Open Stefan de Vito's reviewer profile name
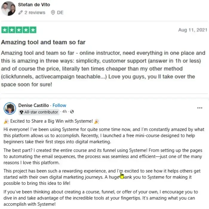This screenshot has height=209, width=209. pyautogui.click(x=34, y=5)
